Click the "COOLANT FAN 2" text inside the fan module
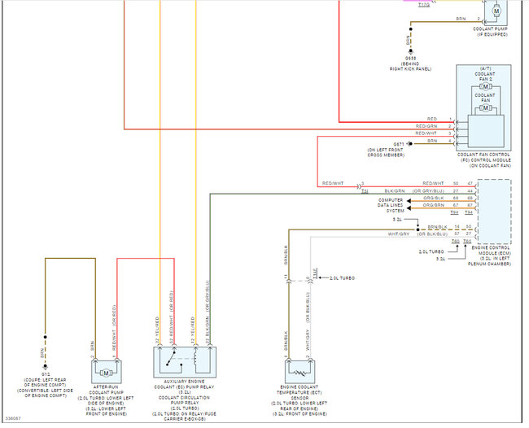529x428 pixels. 485,76
